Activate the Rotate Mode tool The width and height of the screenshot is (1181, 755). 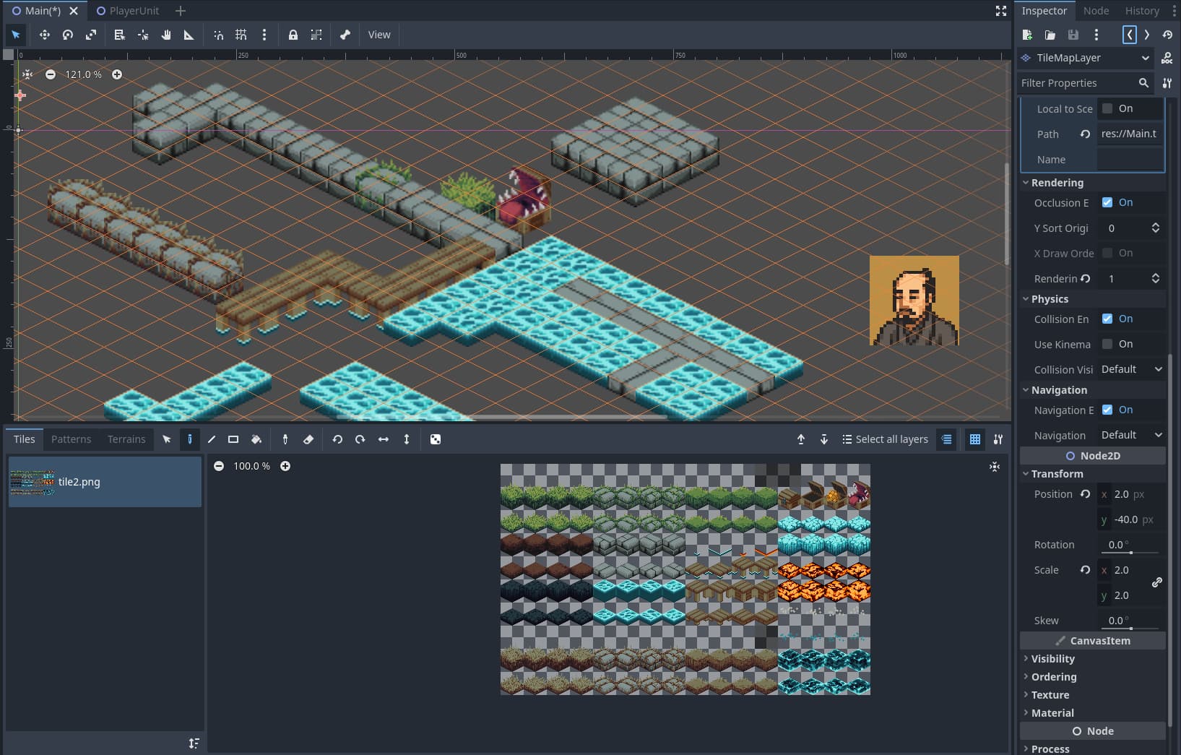point(68,35)
